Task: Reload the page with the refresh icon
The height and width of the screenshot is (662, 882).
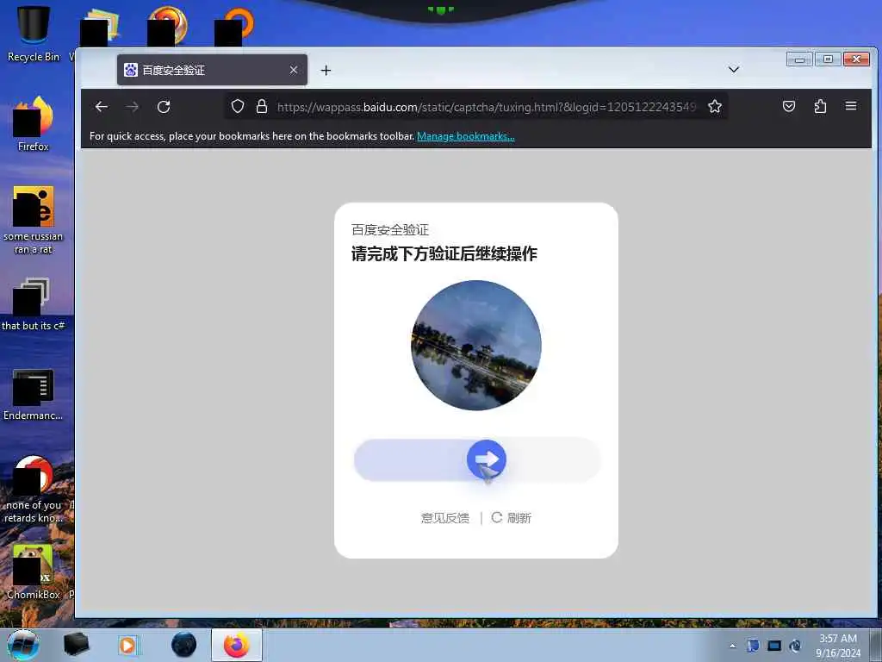Action: pos(164,106)
